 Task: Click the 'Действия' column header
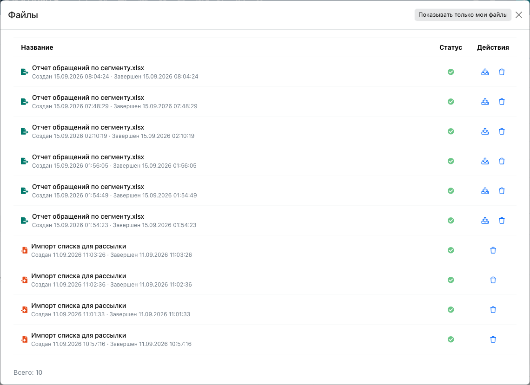click(x=493, y=48)
